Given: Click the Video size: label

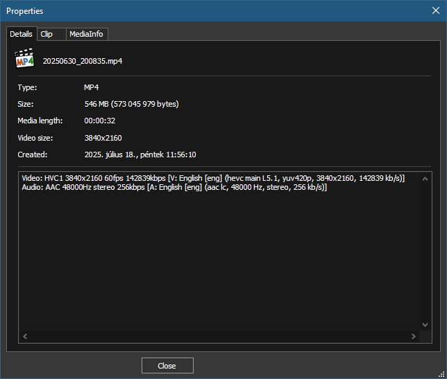Looking at the screenshot, I should [x=35, y=138].
